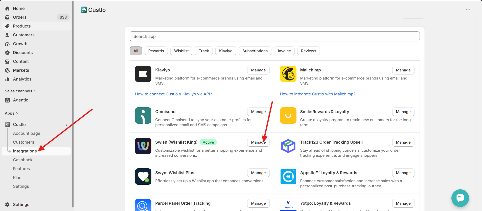Select the Track filter tab
Screen dimensions: 482x211
coord(204,51)
